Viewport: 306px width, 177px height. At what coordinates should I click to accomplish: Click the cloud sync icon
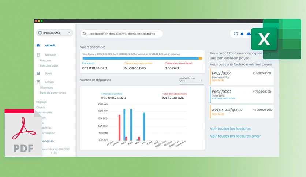tap(249, 34)
